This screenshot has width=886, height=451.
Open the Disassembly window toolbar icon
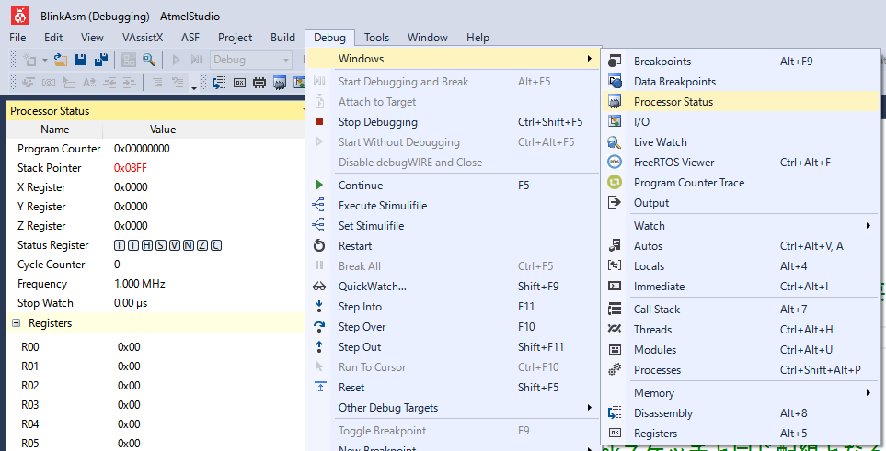point(219,83)
